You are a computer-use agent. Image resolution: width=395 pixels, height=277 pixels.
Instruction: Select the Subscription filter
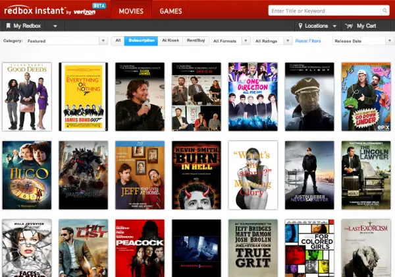[x=141, y=41]
